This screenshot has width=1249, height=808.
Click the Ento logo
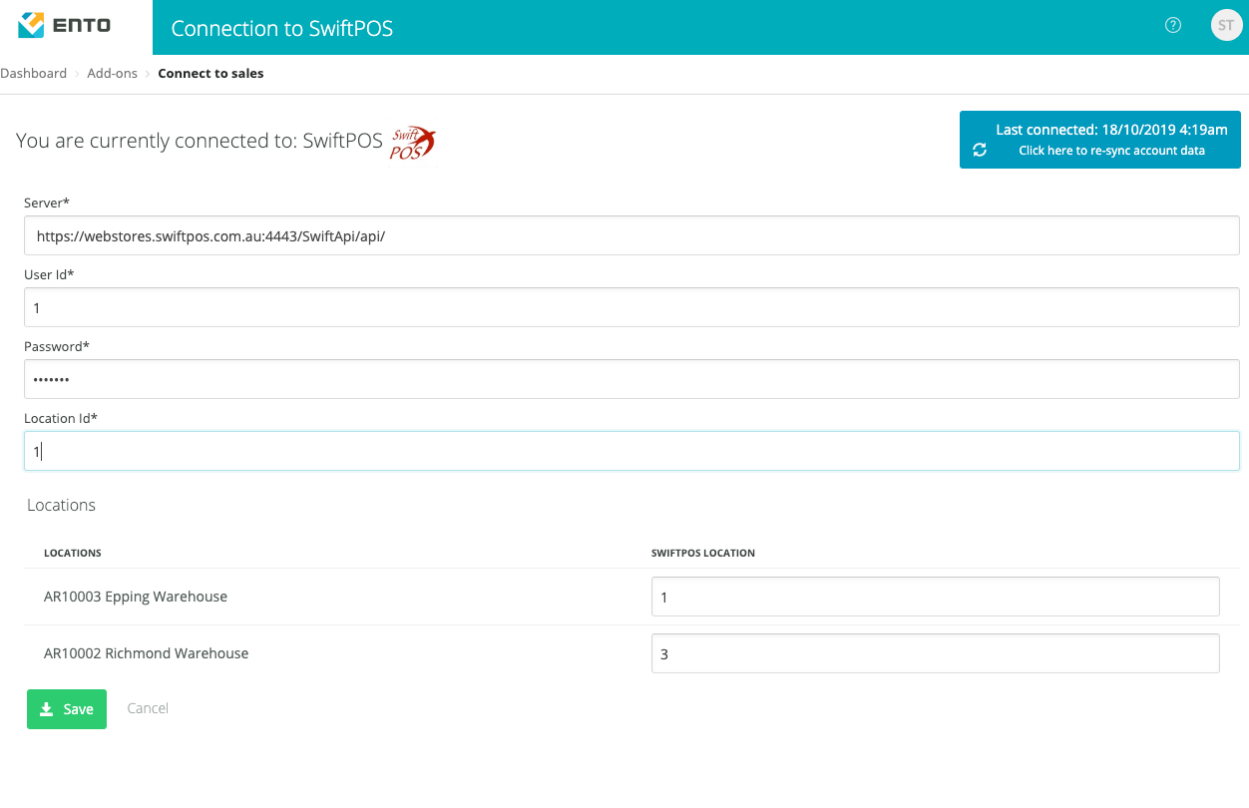pyautogui.click(x=65, y=25)
